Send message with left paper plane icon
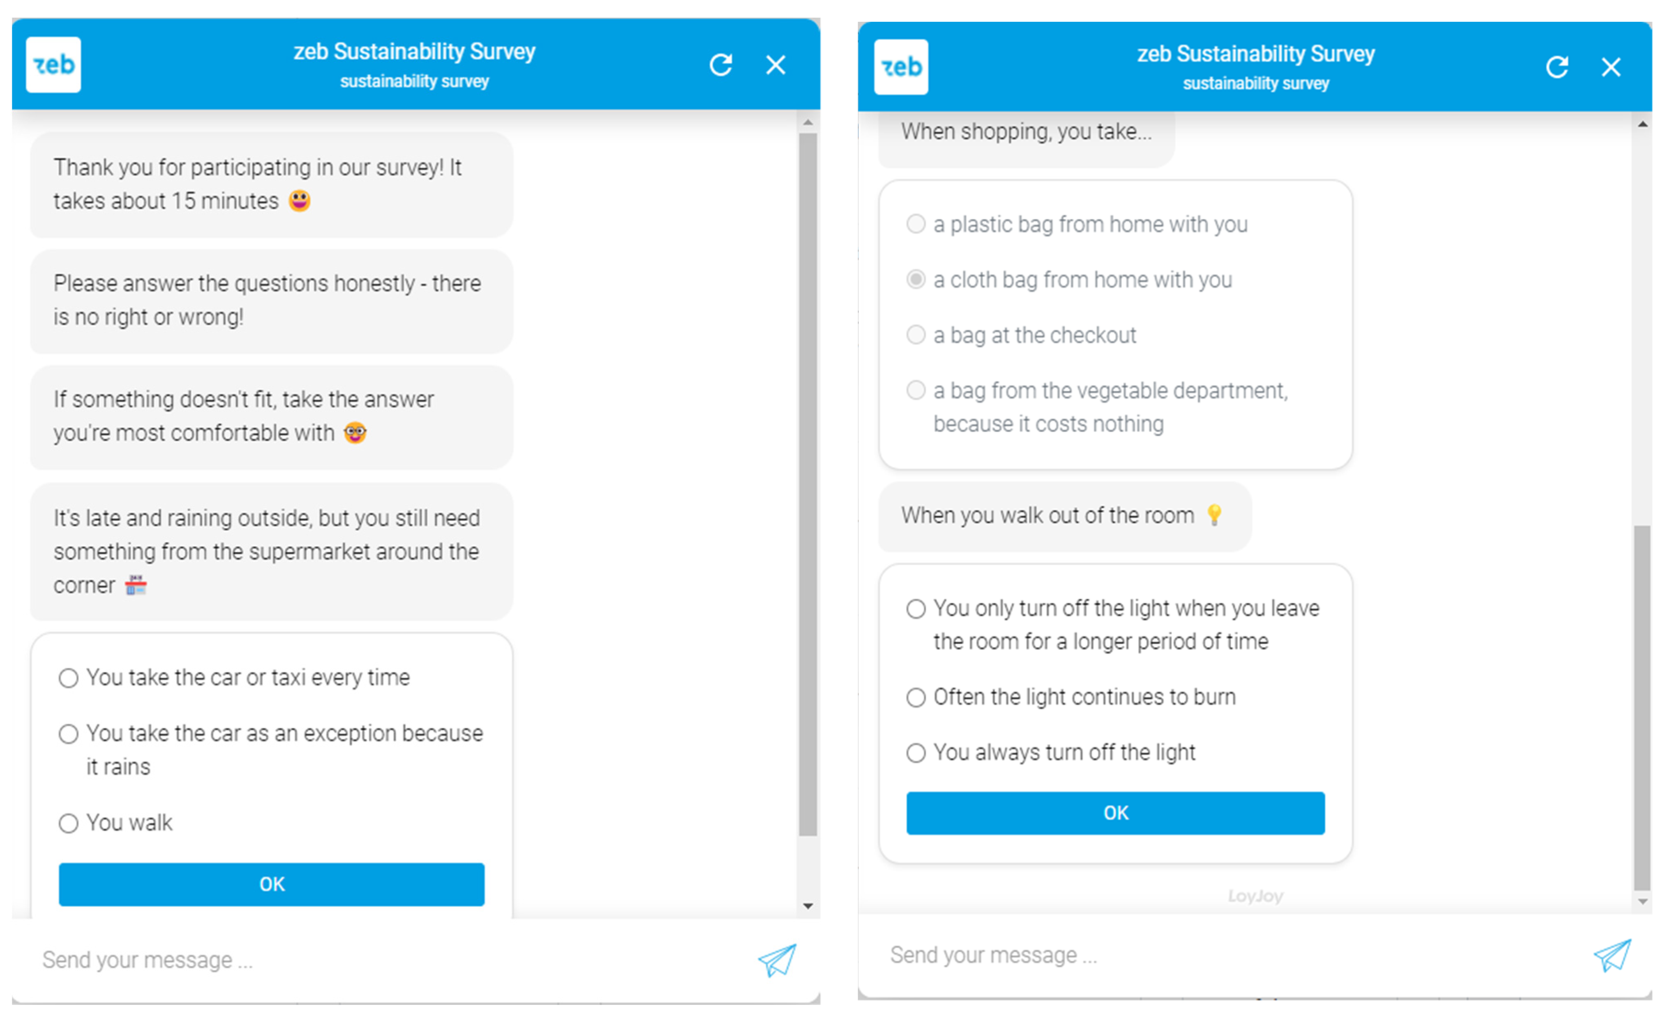The width and height of the screenshot is (1675, 1016). [x=776, y=960]
